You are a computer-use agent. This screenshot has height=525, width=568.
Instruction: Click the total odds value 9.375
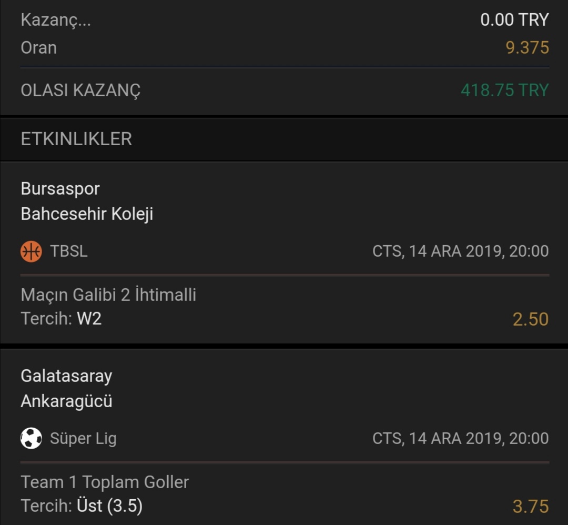tap(527, 47)
